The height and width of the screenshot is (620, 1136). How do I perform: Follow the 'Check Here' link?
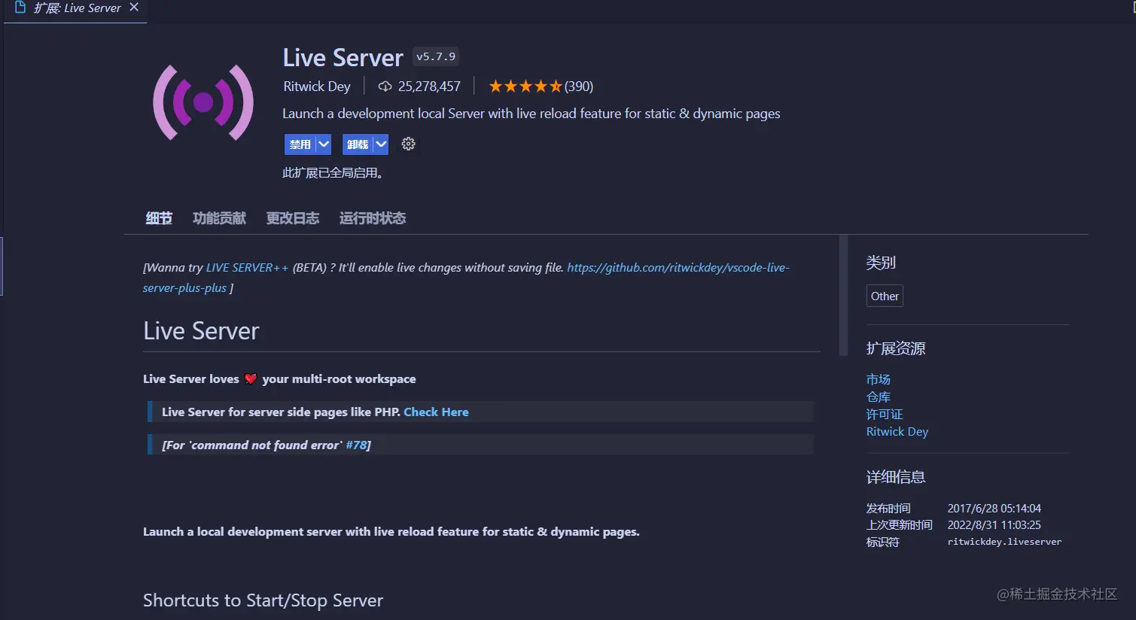point(436,412)
